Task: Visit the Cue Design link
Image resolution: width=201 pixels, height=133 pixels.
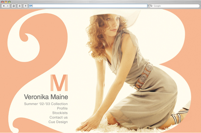Action: (58, 122)
